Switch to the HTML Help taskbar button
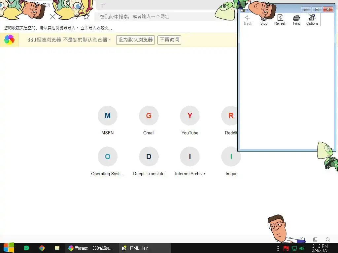338x253 pixels. (145, 248)
